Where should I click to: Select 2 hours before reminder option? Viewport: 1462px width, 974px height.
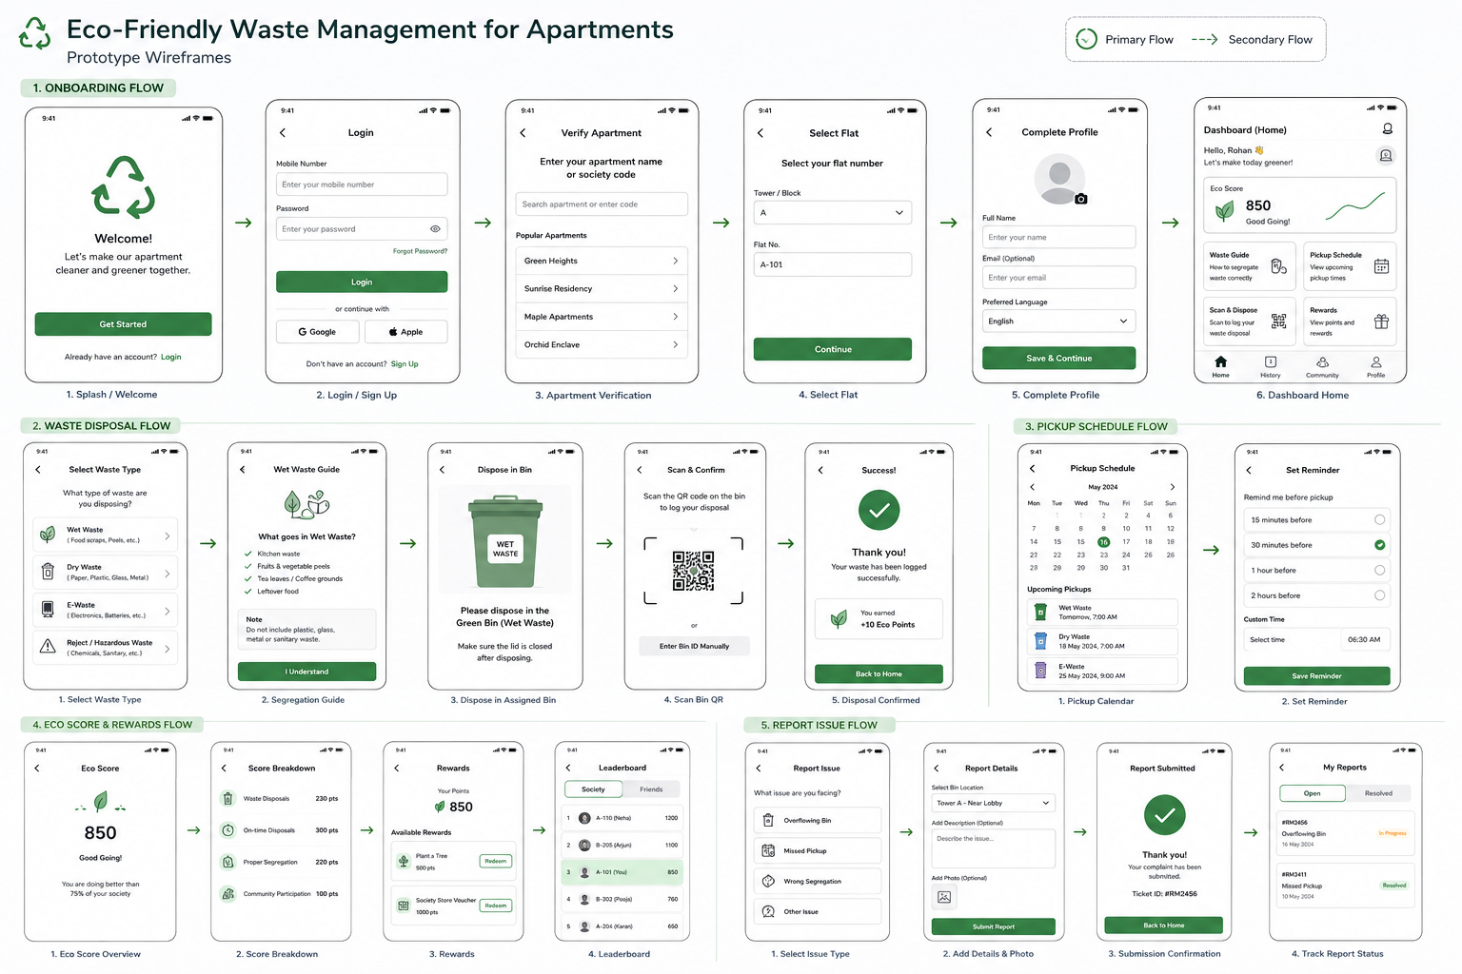point(1317,595)
